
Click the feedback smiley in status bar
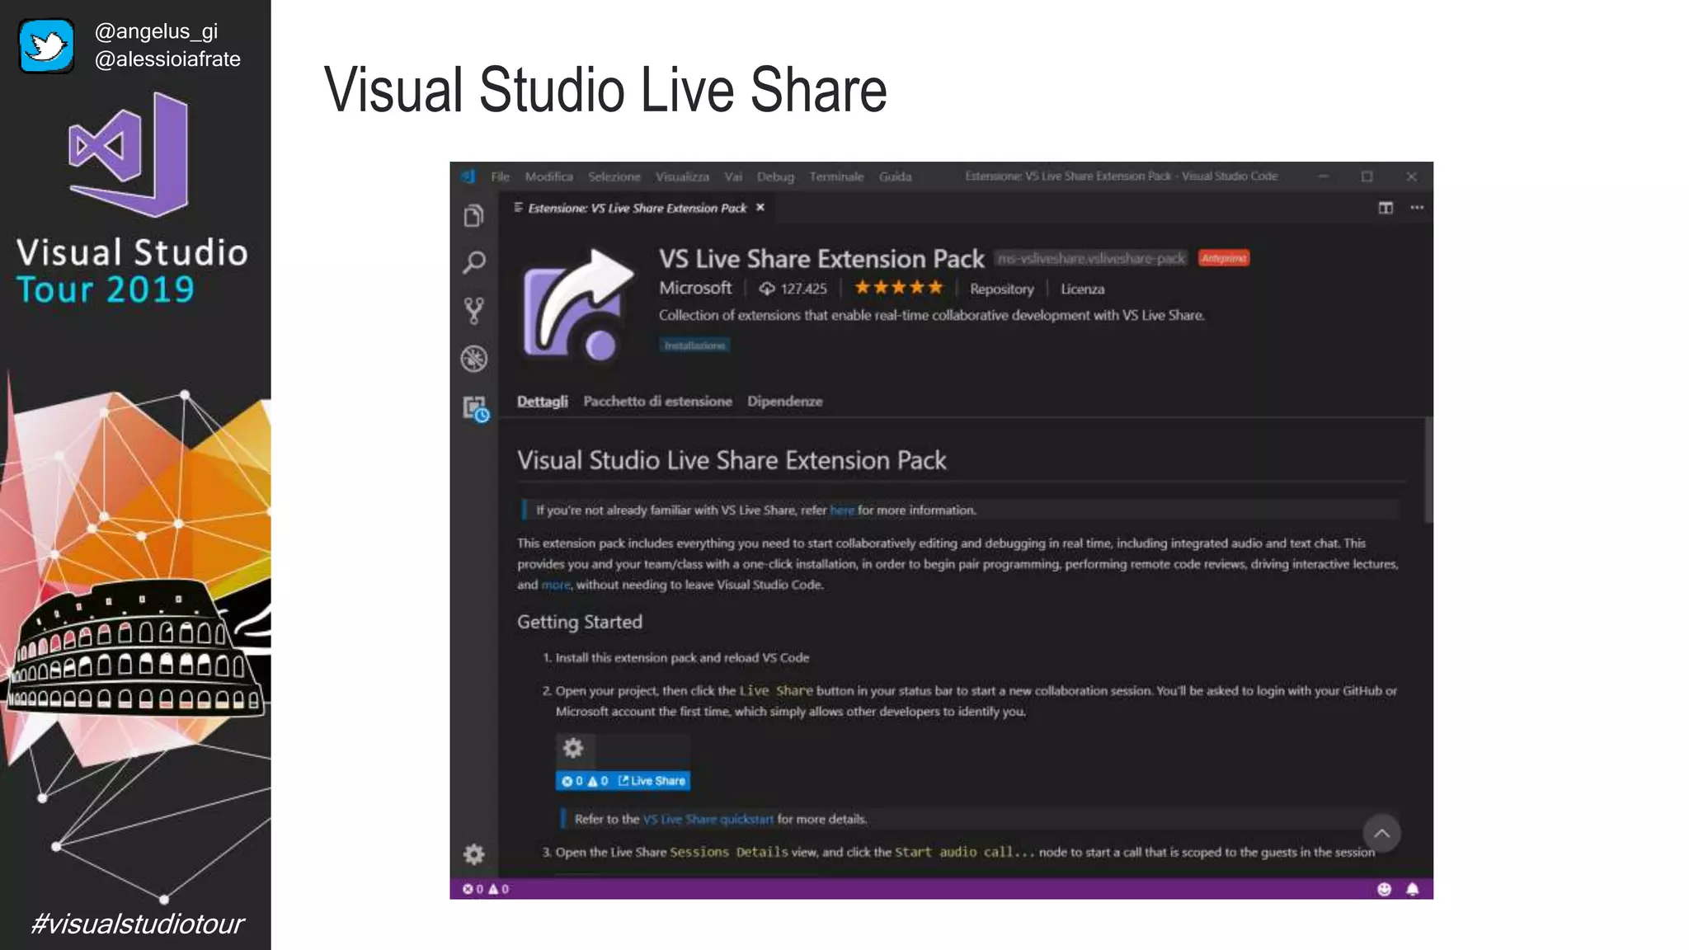point(1384,889)
